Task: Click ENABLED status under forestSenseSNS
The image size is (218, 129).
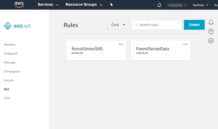Action: click(77, 53)
